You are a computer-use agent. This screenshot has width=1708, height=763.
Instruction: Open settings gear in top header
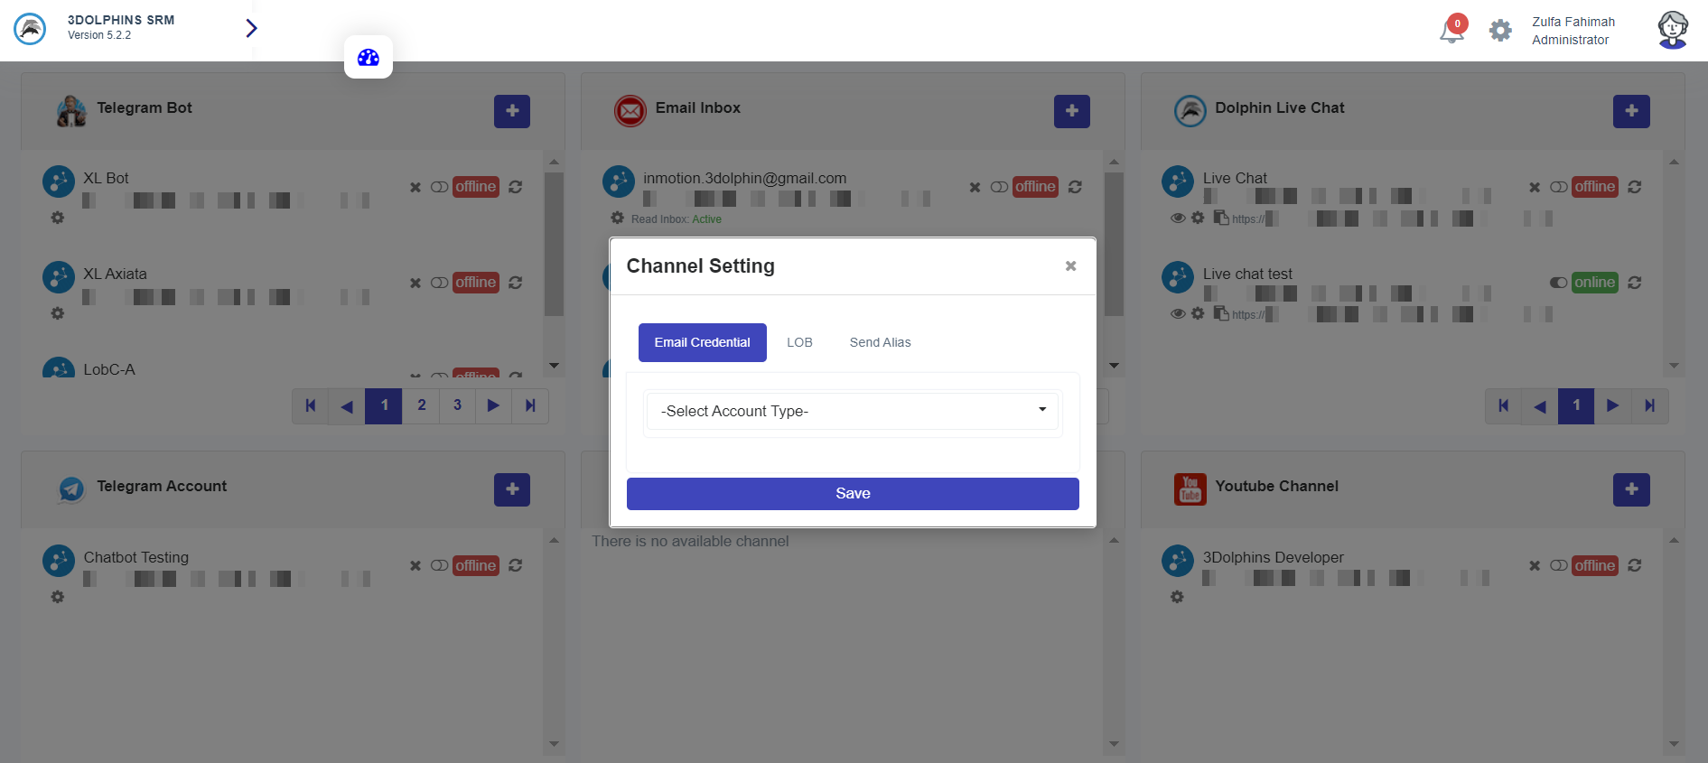pyautogui.click(x=1500, y=31)
